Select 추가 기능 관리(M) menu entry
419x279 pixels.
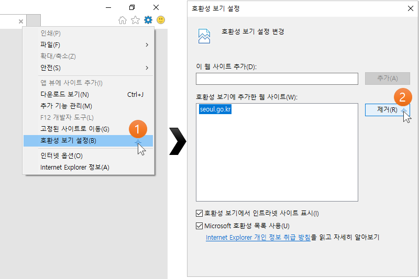click(x=66, y=106)
